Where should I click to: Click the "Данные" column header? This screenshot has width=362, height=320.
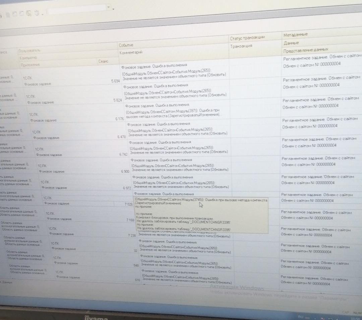click(291, 43)
